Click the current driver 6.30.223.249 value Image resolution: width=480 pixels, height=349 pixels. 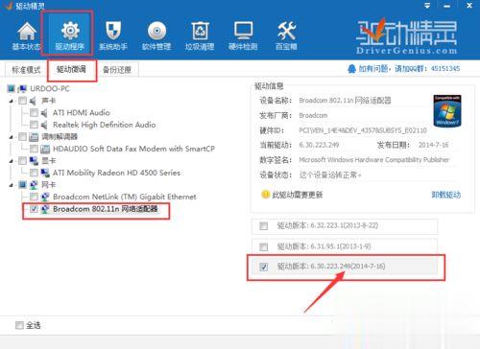pos(319,145)
